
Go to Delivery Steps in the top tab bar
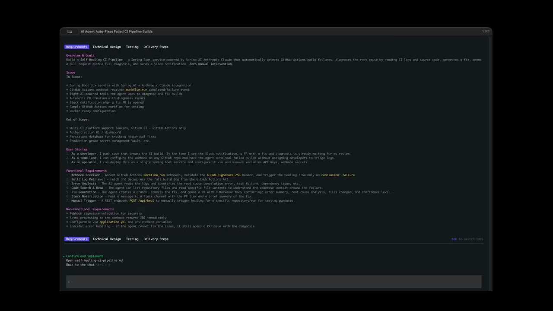click(156, 47)
